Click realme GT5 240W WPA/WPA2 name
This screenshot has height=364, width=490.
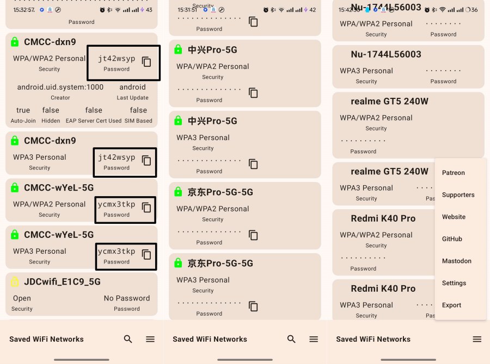[389, 102]
